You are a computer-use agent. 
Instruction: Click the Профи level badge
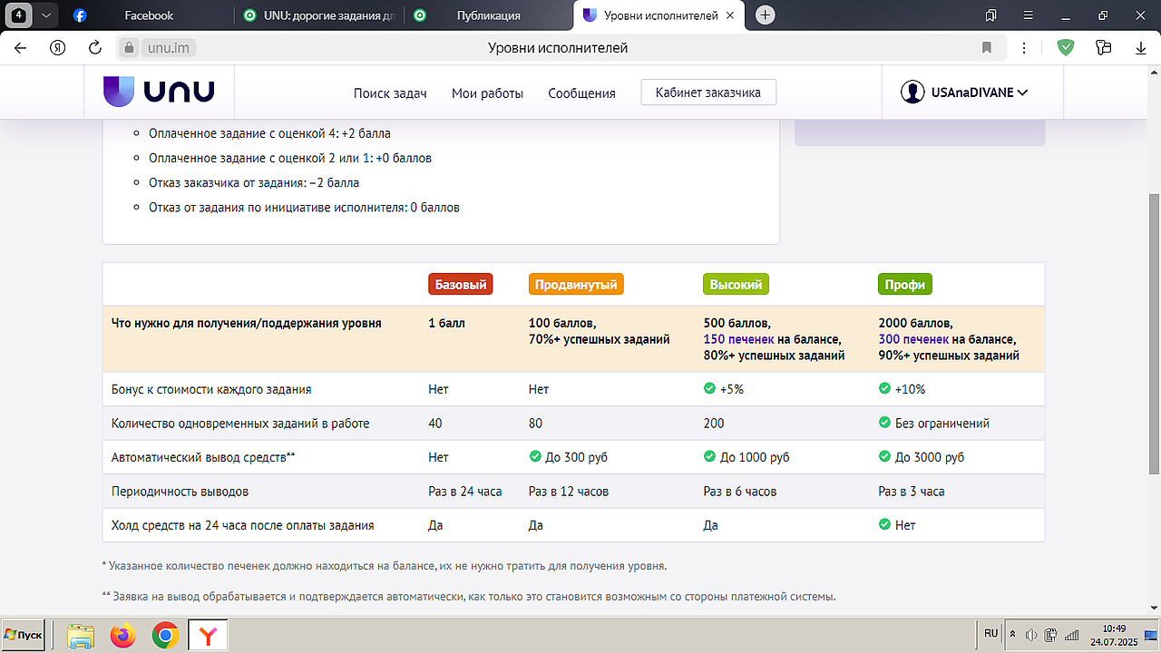click(x=905, y=284)
